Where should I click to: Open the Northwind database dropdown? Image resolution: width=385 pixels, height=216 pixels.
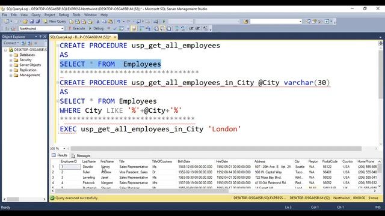[x=62, y=29]
